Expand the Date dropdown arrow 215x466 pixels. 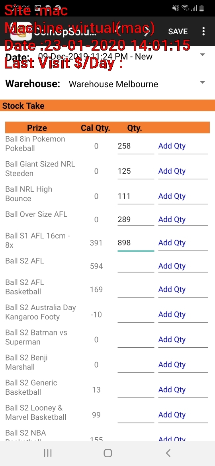(203, 55)
